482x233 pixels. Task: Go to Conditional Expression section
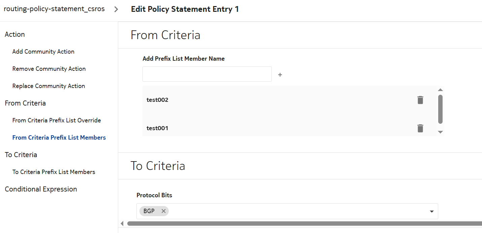41,189
